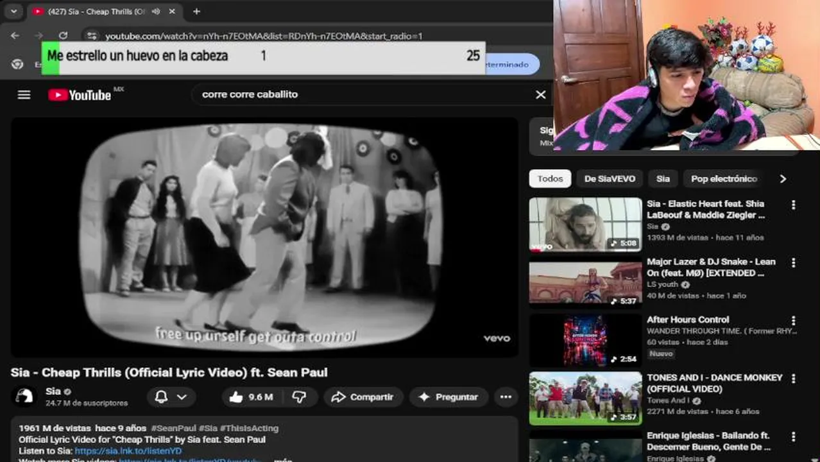The height and width of the screenshot is (462, 820).
Task: Click the 'Me estrello un huevo en la cabeza' overlay bar
Action: (264, 57)
